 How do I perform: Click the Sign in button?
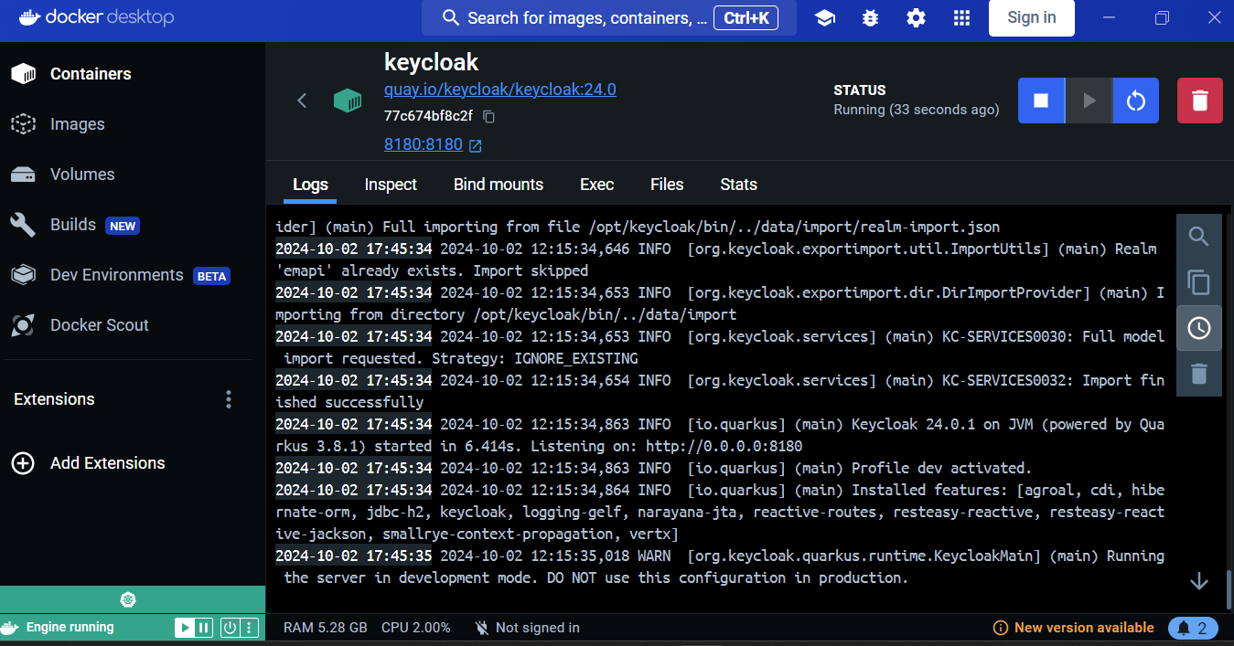pyautogui.click(x=1032, y=17)
